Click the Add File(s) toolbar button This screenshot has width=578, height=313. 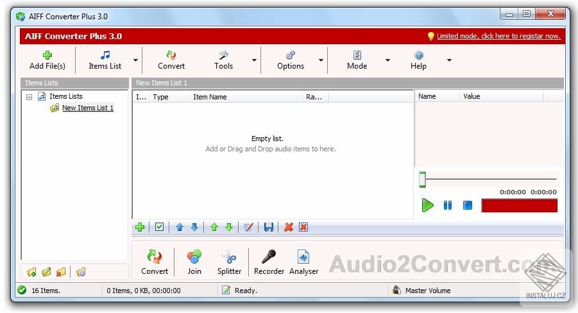click(47, 60)
